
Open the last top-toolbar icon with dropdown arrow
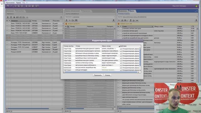click(x=37, y=6)
